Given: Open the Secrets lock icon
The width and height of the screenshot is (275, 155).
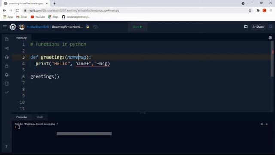Looking at the screenshot, I should (7, 66).
